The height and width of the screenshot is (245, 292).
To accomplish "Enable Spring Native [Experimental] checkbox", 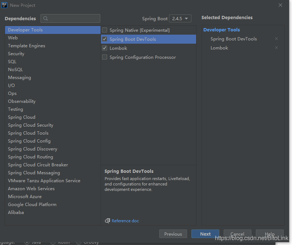I will 105,30.
